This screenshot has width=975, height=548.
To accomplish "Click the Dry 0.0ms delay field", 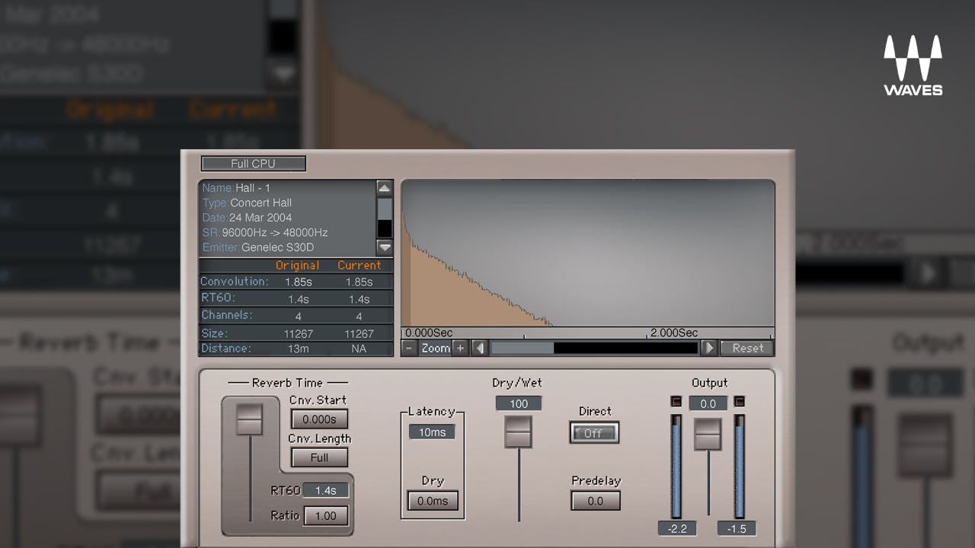I will click(432, 501).
